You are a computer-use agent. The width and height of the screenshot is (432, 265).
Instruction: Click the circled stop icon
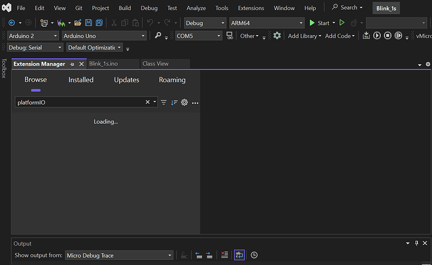(x=388, y=36)
